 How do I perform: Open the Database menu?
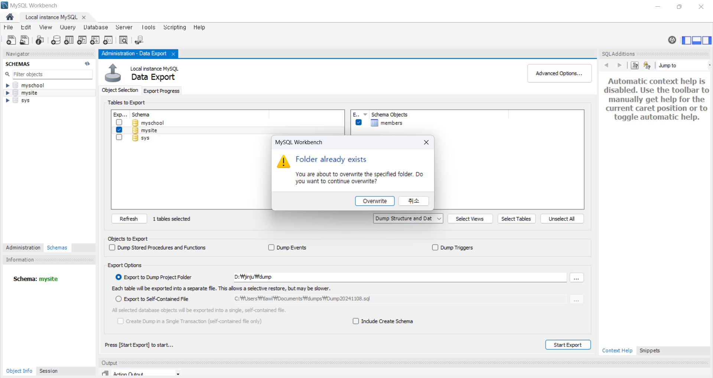pos(95,27)
